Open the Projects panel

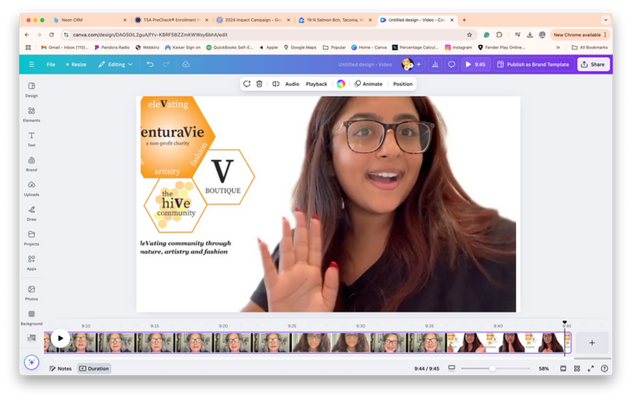coord(31,238)
